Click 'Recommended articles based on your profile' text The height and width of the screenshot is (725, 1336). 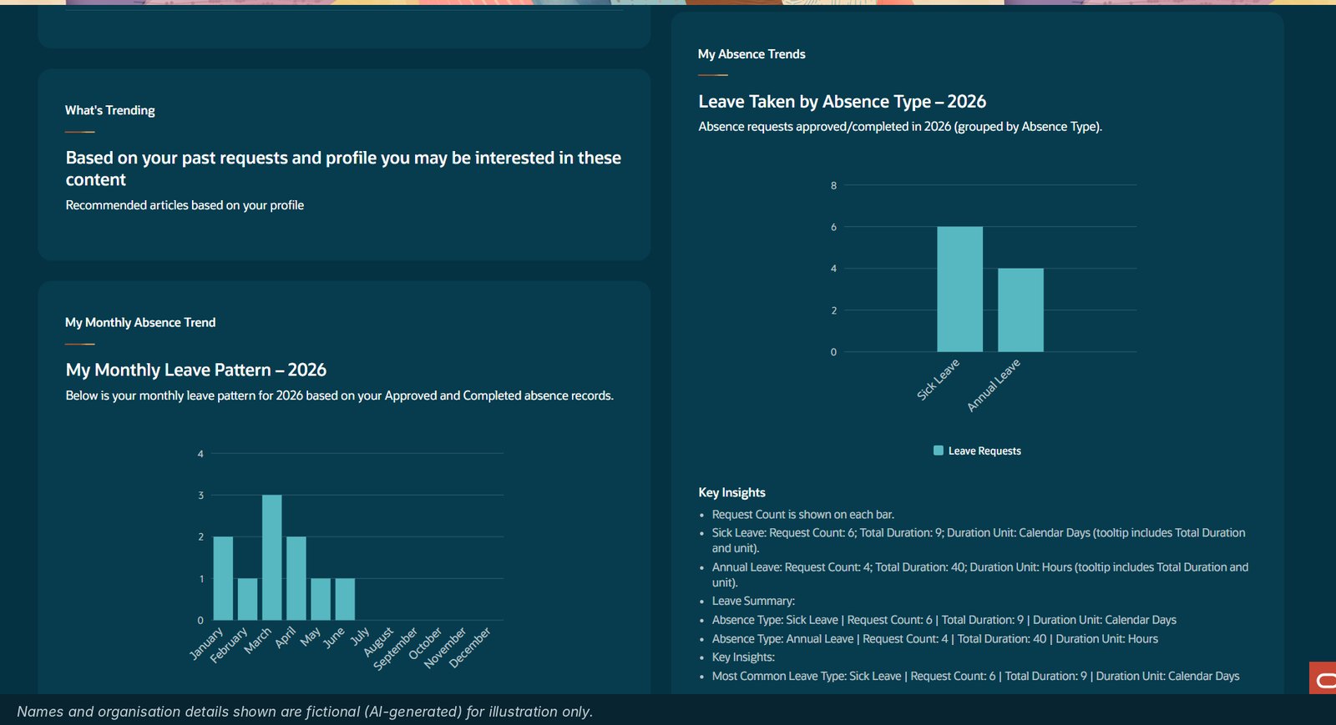point(185,205)
